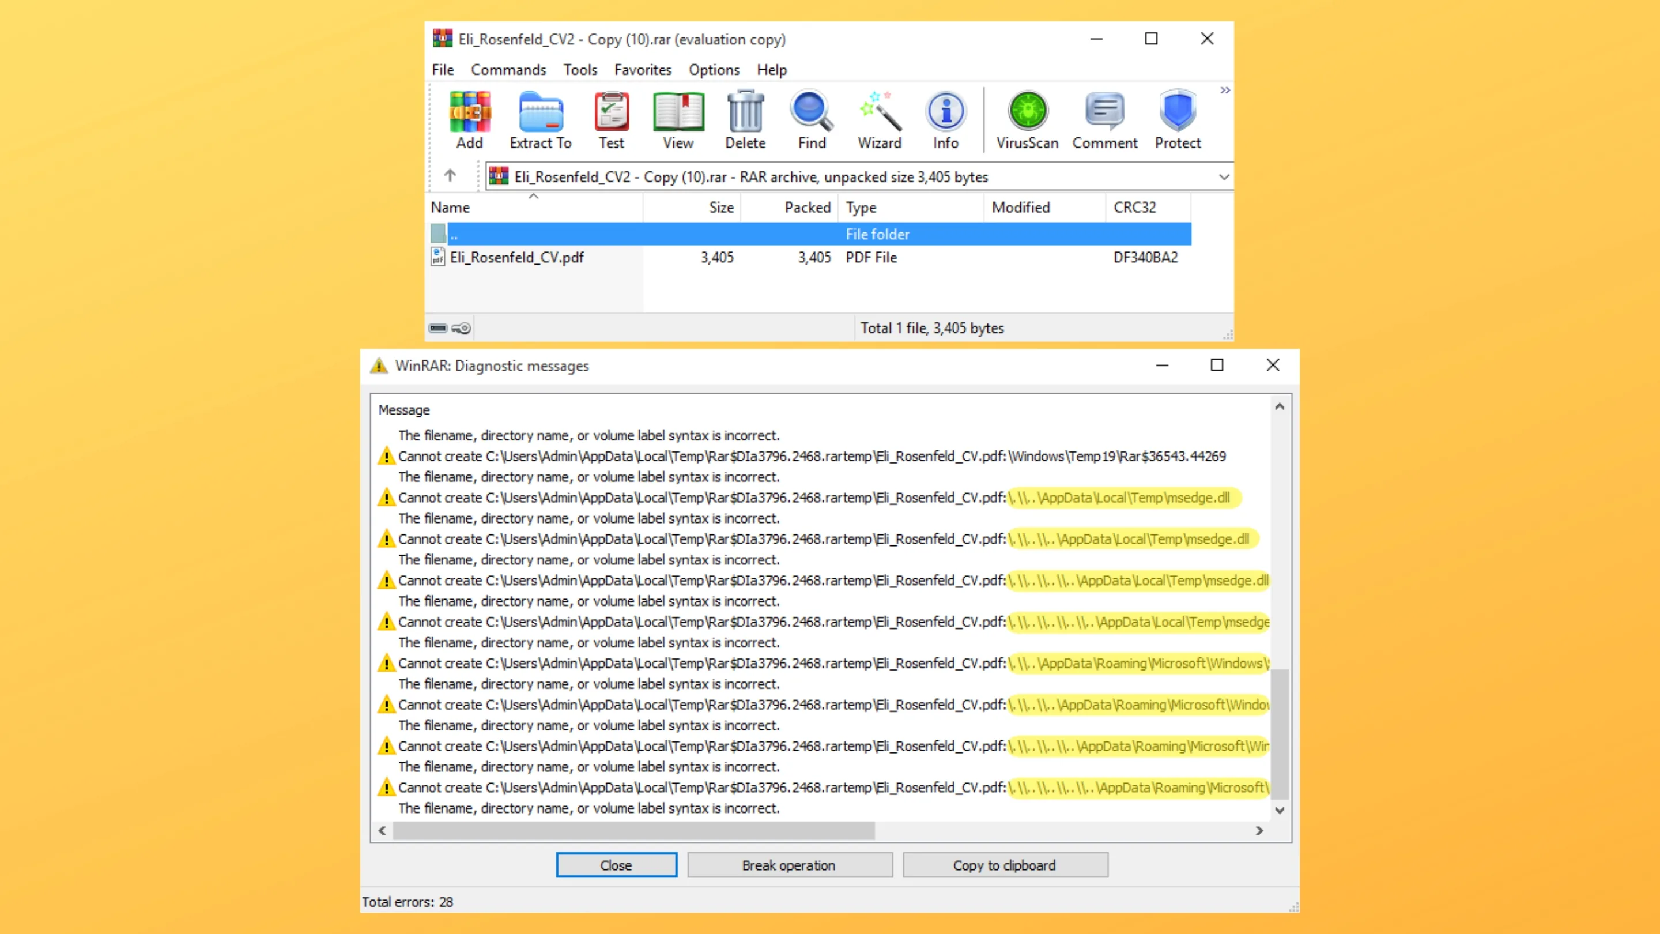Click the Test archive toolbar icon
The height and width of the screenshot is (934, 1660).
(611, 120)
